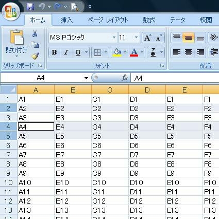Decrease indent in the 配置 group
The height and width of the screenshot is (219, 219).
(x=213, y=52)
